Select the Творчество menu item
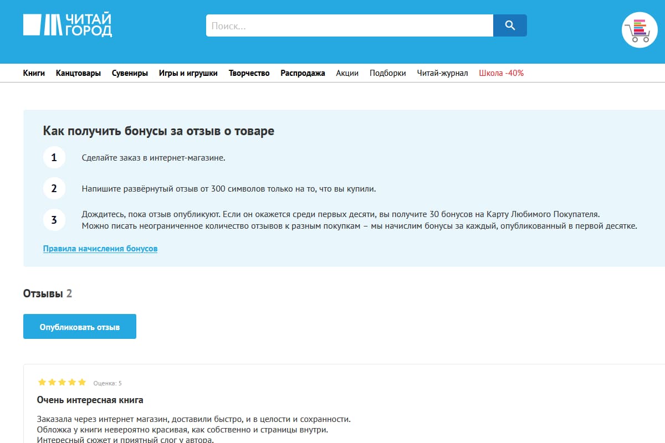Image resolution: width=665 pixels, height=443 pixels. 249,73
